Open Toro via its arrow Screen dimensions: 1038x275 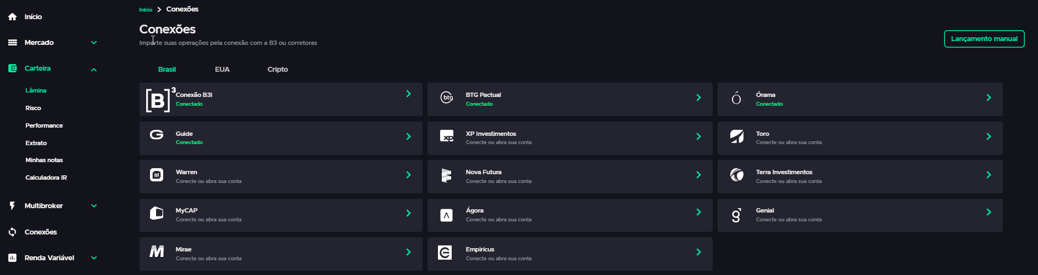point(989,136)
